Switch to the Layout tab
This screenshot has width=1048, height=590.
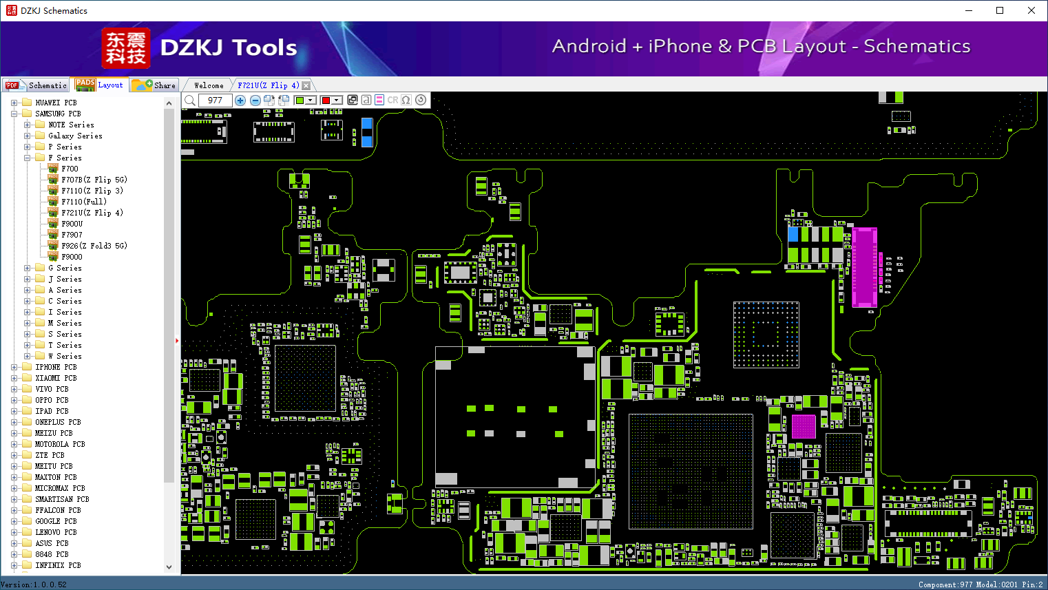pos(100,85)
